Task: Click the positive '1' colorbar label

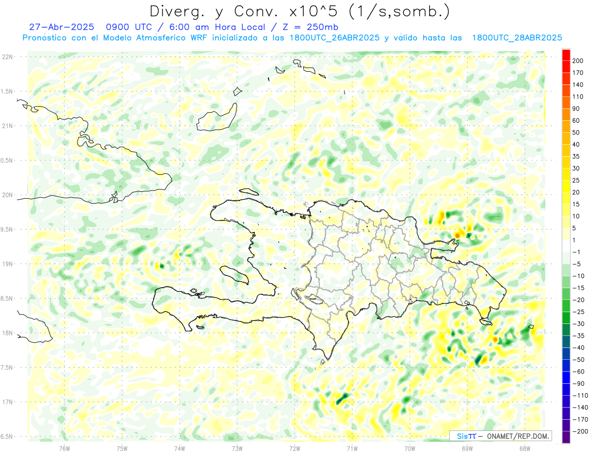Action: pyautogui.click(x=574, y=240)
